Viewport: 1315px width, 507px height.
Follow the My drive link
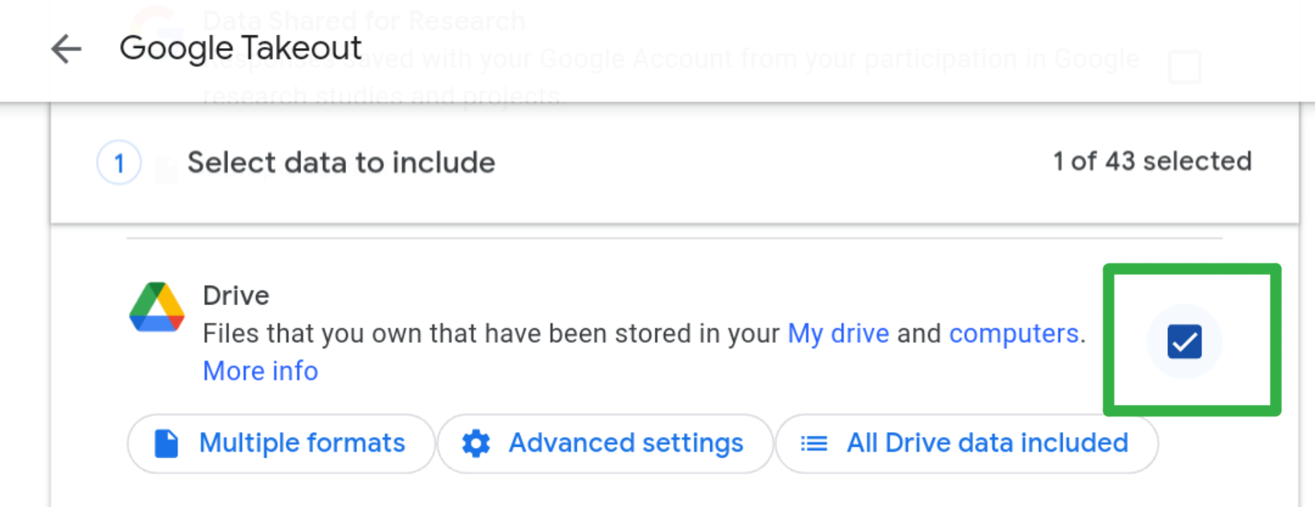pyautogui.click(x=838, y=334)
